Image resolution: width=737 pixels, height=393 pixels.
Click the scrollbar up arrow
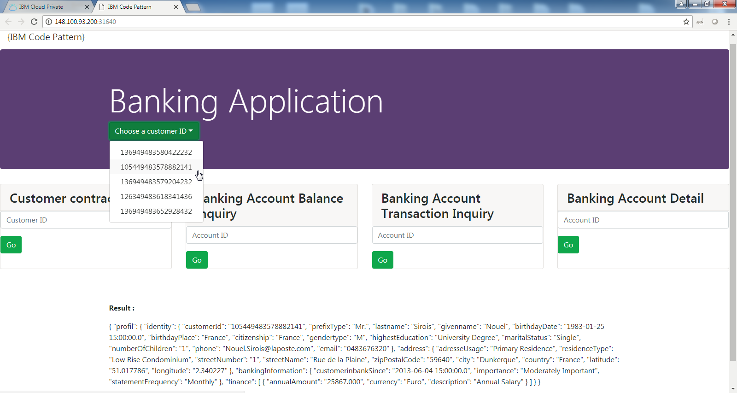click(733, 35)
